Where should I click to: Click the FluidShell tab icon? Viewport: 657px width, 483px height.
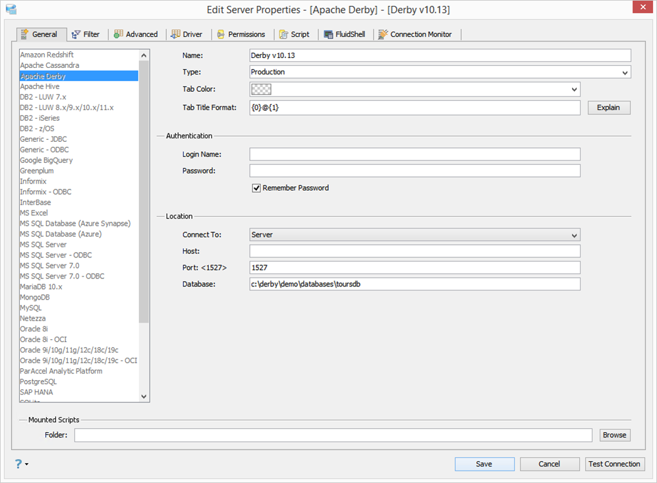point(328,34)
